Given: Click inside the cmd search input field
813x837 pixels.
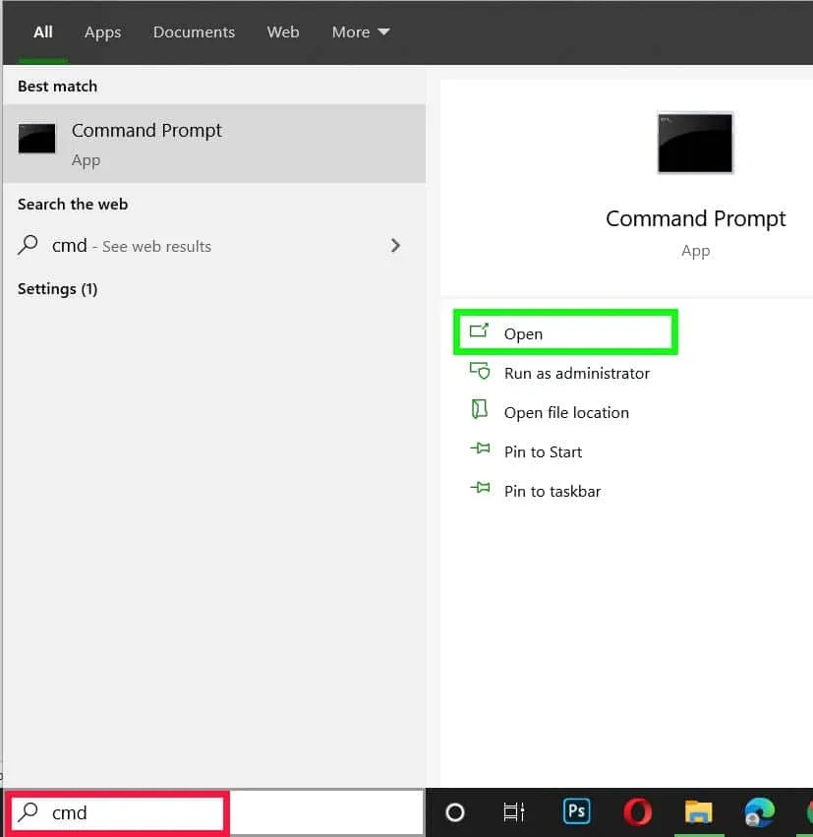Looking at the screenshot, I should pyautogui.click(x=118, y=812).
